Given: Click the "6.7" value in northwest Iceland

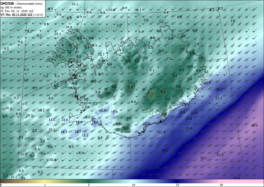Looking at the screenshot, I should 100,64.
